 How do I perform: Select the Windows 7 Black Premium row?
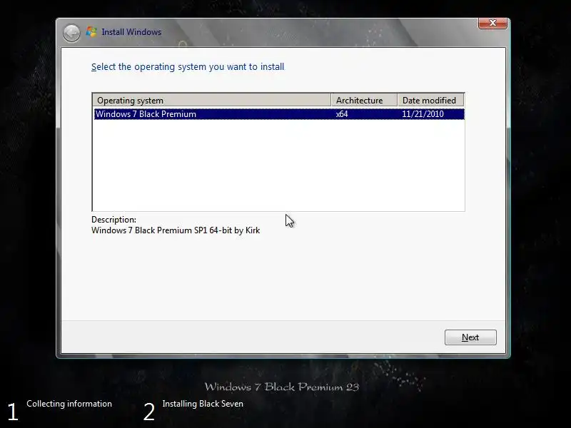coord(279,114)
